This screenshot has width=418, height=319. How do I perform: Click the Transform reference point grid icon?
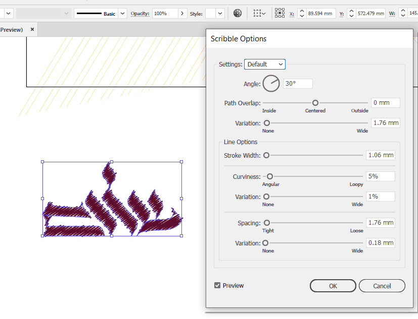(280, 13)
